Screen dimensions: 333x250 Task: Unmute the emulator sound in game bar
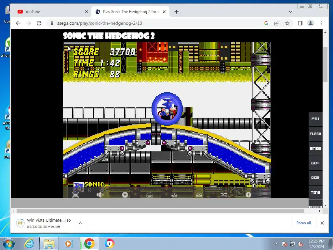[x=100, y=195]
